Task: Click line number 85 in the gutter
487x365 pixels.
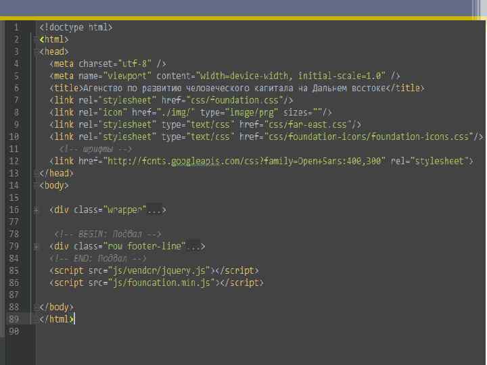Action: 14,270
